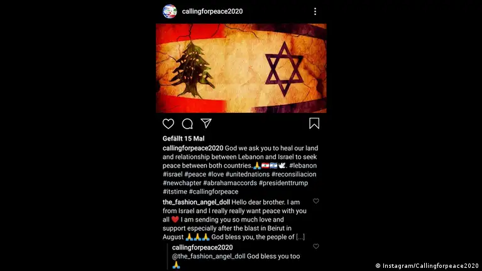Open the #lebanon hashtag

(303, 166)
